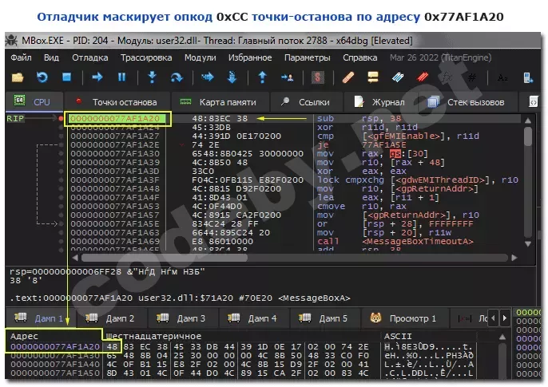The height and width of the screenshot is (387, 548).
Task: Select the call MessageBoxTimeoutA instruction
Action: pos(395,241)
